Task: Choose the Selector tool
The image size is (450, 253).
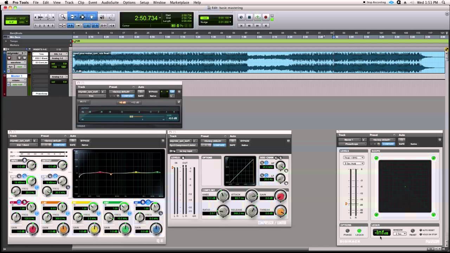Action: [x=83, y=17]
